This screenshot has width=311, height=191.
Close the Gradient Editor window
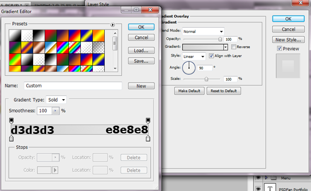pos(150,10)
